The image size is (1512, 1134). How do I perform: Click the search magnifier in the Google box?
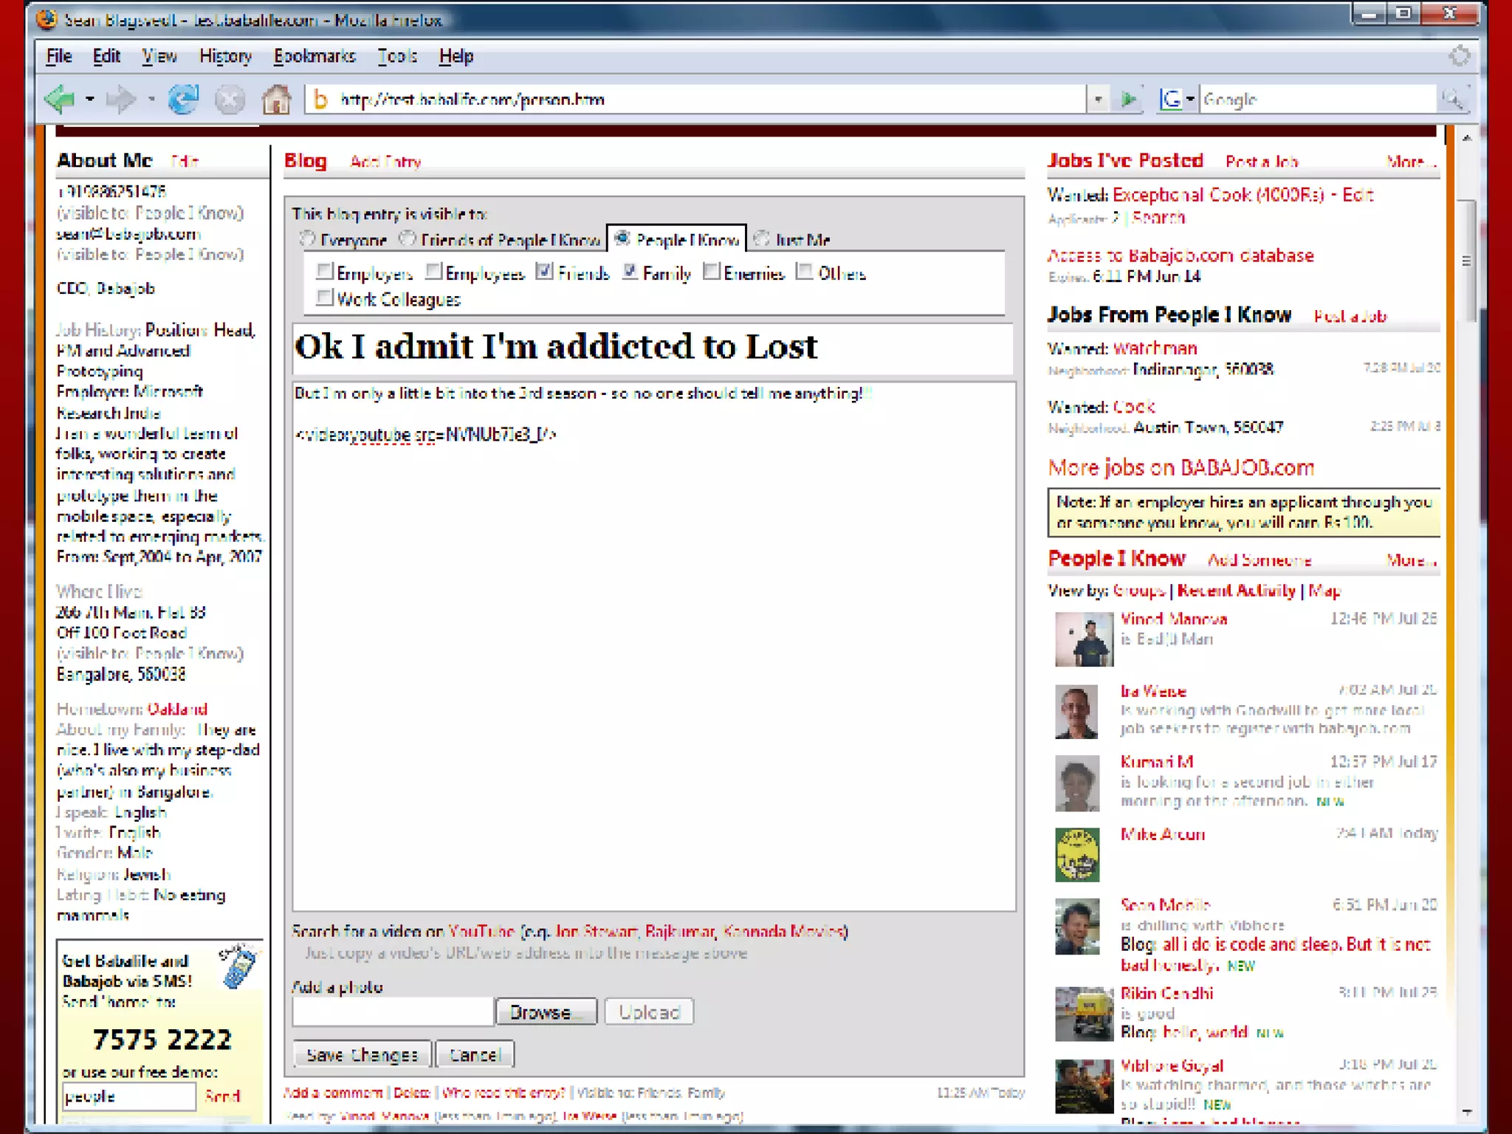[1453, 99]
